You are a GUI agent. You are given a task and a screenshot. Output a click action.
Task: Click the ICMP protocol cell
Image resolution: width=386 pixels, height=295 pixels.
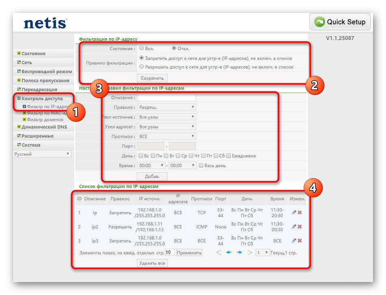[202, 227]
